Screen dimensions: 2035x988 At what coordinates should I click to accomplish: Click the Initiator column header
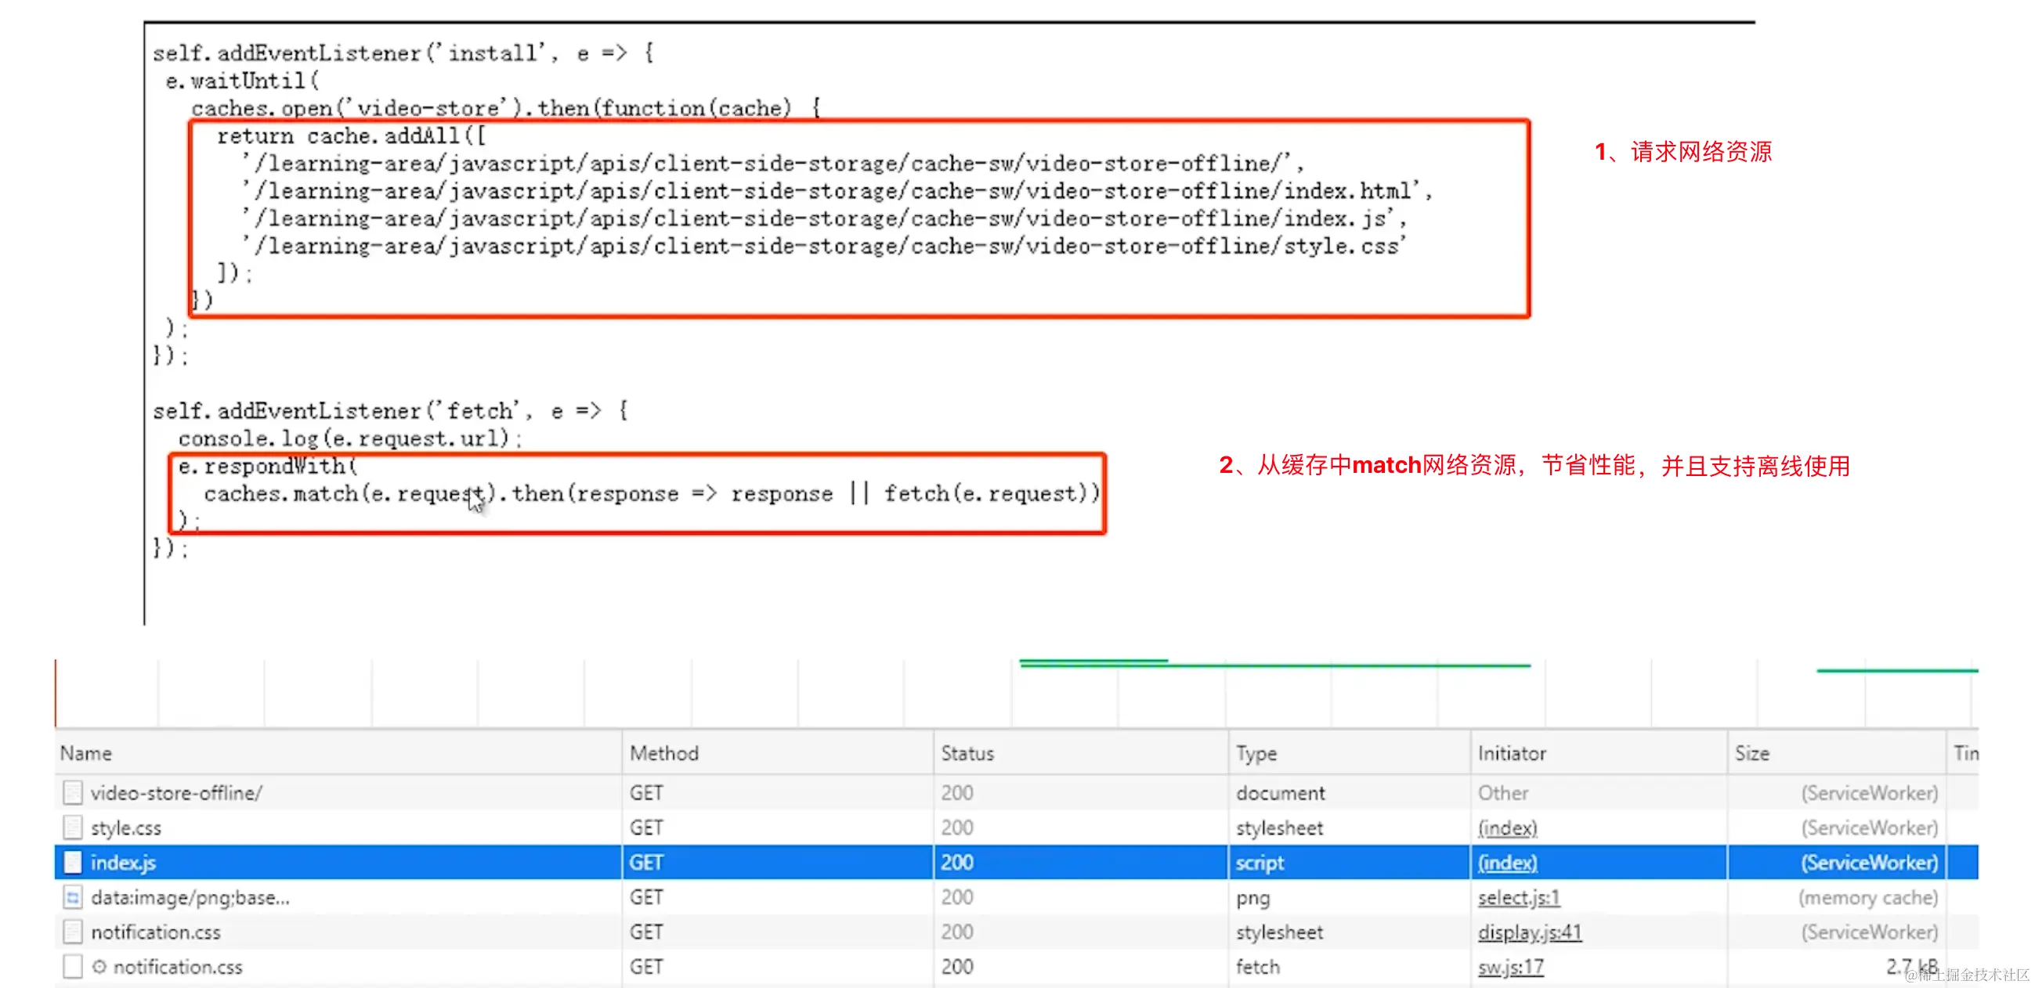(1511, 752)
